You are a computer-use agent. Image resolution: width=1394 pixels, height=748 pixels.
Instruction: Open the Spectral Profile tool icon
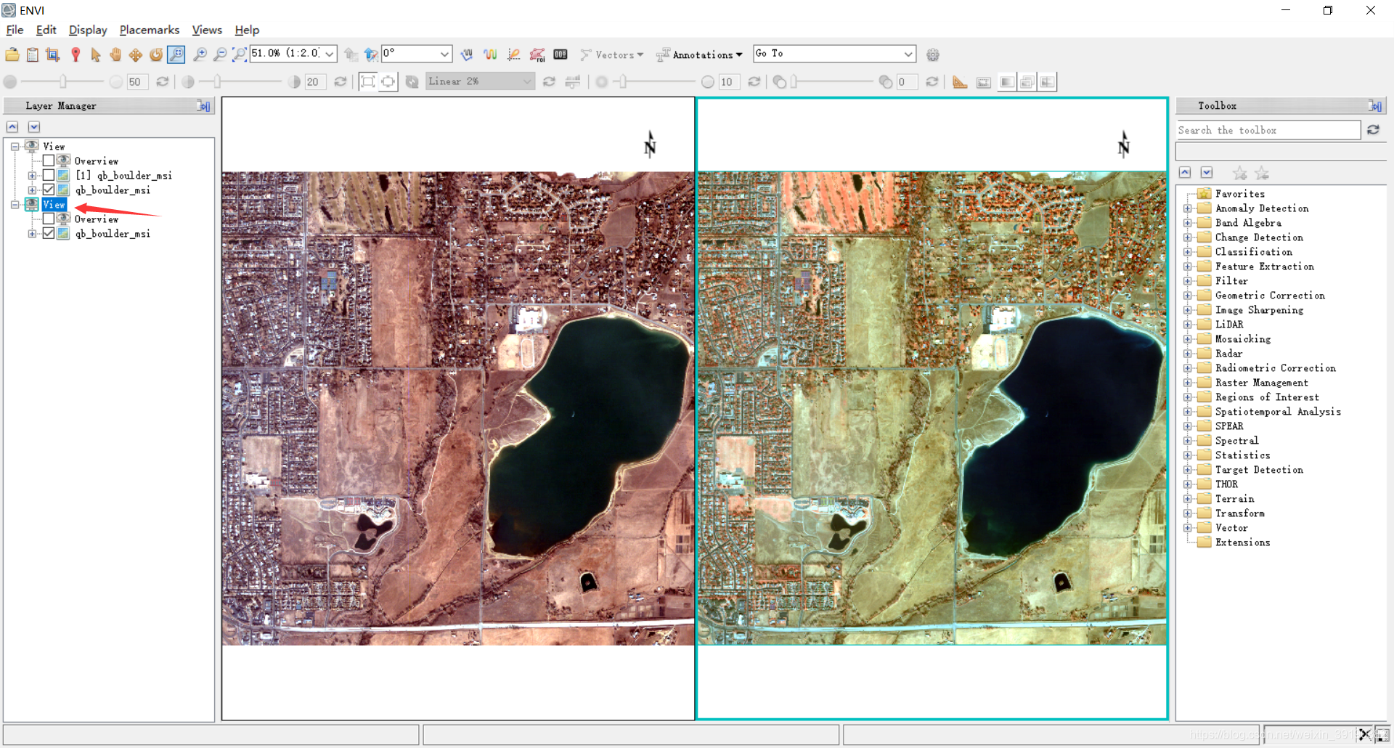pos(491,54)
